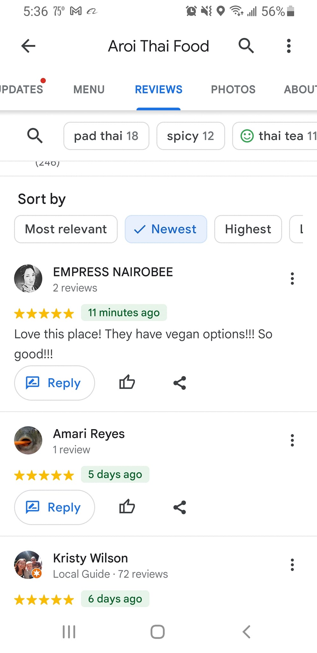Select the Highest sort chip
The image size is (317, 653).
(x=248, y=229)
